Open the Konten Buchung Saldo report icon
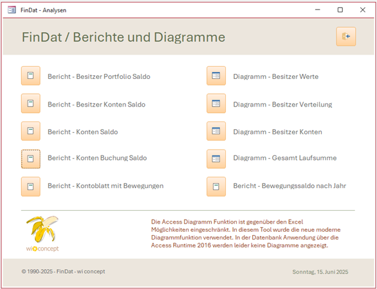 31,159
